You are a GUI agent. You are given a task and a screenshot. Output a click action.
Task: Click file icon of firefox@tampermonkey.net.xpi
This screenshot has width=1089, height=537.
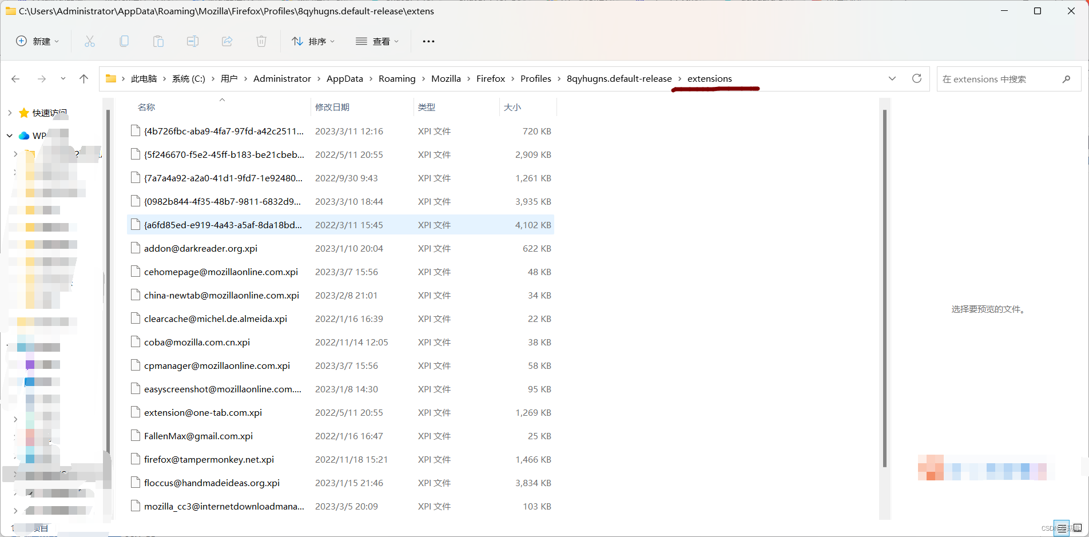(x=135, y=459)
